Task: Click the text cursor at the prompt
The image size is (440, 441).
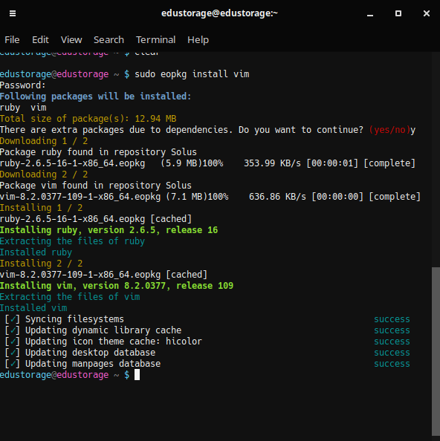Action: [137, 375]
